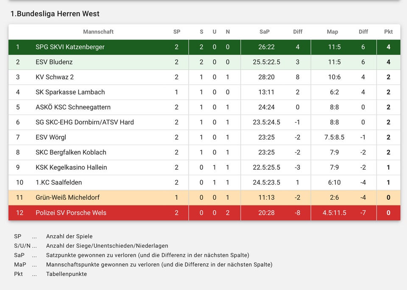Click legend line starting Satzpunkte gewonnen
407x290 pixels.
[148, 255]
